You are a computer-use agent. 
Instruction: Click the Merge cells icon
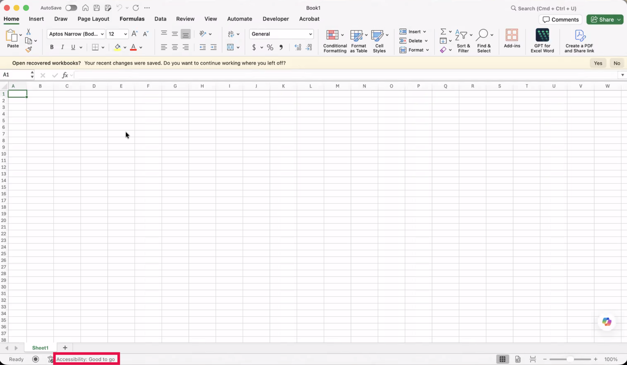[230, 47]
